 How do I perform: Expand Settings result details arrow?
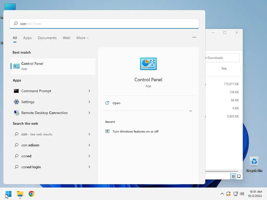[x=89, y=102]
